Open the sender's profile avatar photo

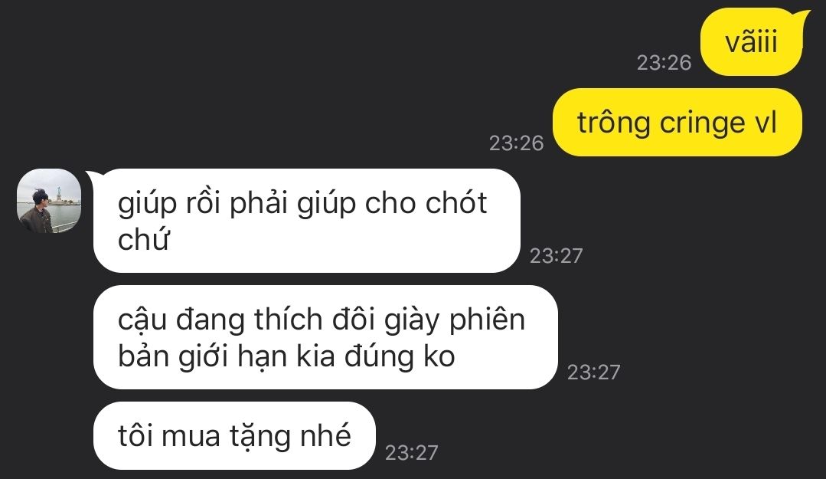coord(49,201)
